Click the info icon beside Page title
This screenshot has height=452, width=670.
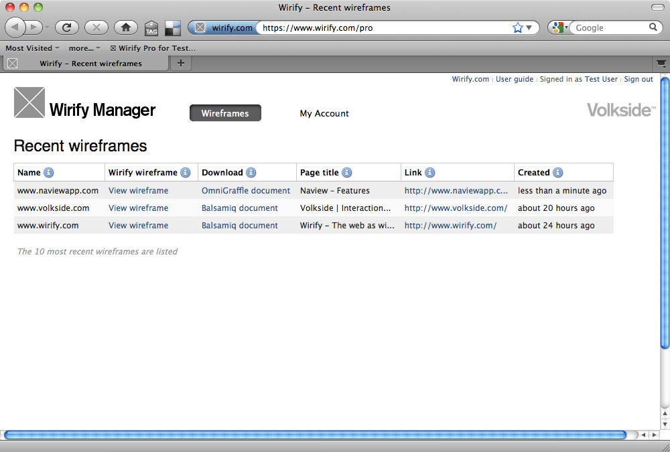tap(346, 173)
